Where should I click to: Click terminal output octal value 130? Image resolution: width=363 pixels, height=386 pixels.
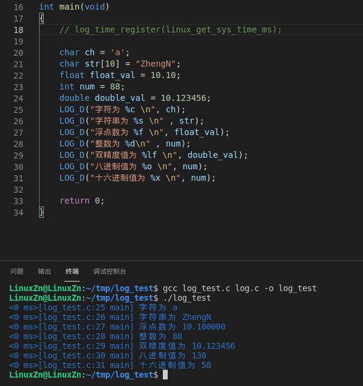pyautogui.click(x=199, y=356)
